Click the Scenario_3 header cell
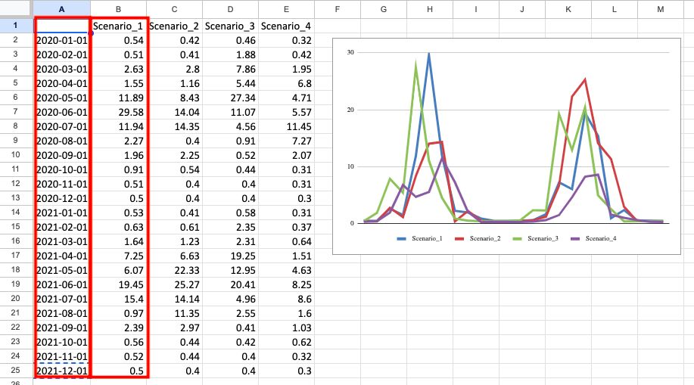Image resolution: width=694 pixels, height=385 pixels. point(230,26)
